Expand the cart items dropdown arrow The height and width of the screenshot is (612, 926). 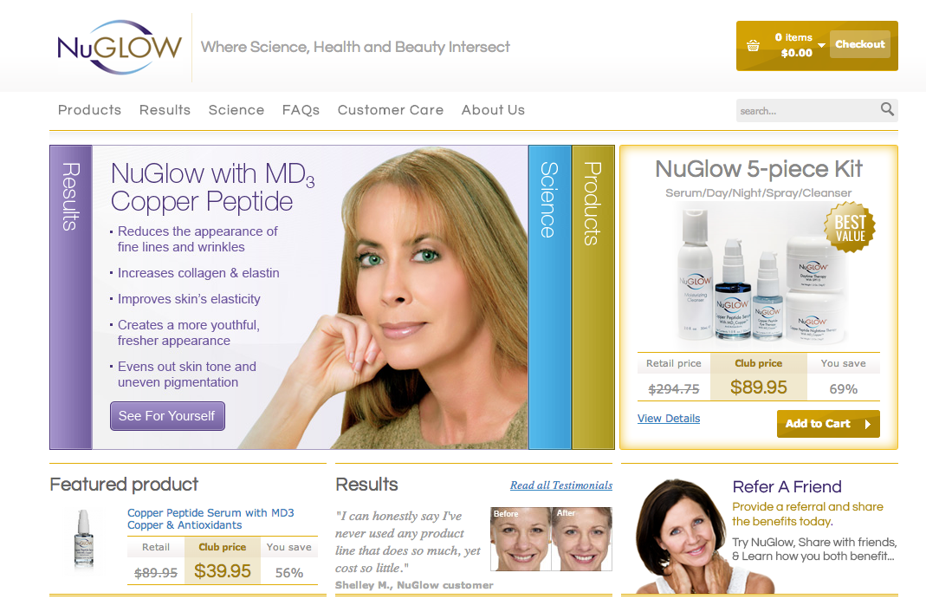tap(821, 45)
